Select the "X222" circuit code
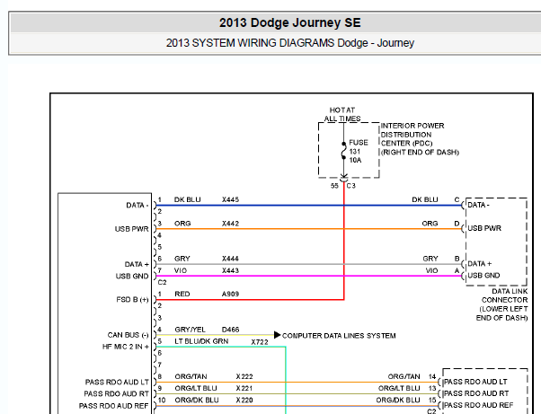The height and width of the screenshot is (414, 541). [x=244, y=376]
